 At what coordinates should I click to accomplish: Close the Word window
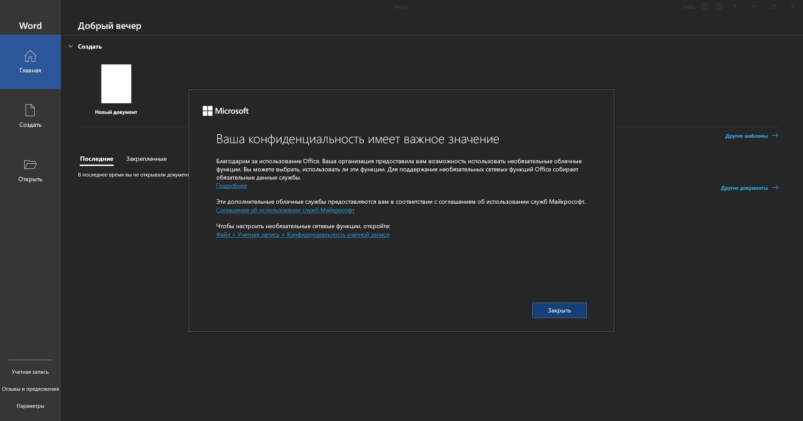click(x=793, y=7)
